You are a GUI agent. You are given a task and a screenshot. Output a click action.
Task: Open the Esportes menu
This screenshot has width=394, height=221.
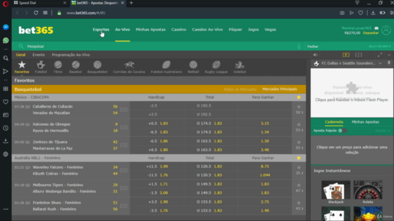tap(101, 29)
